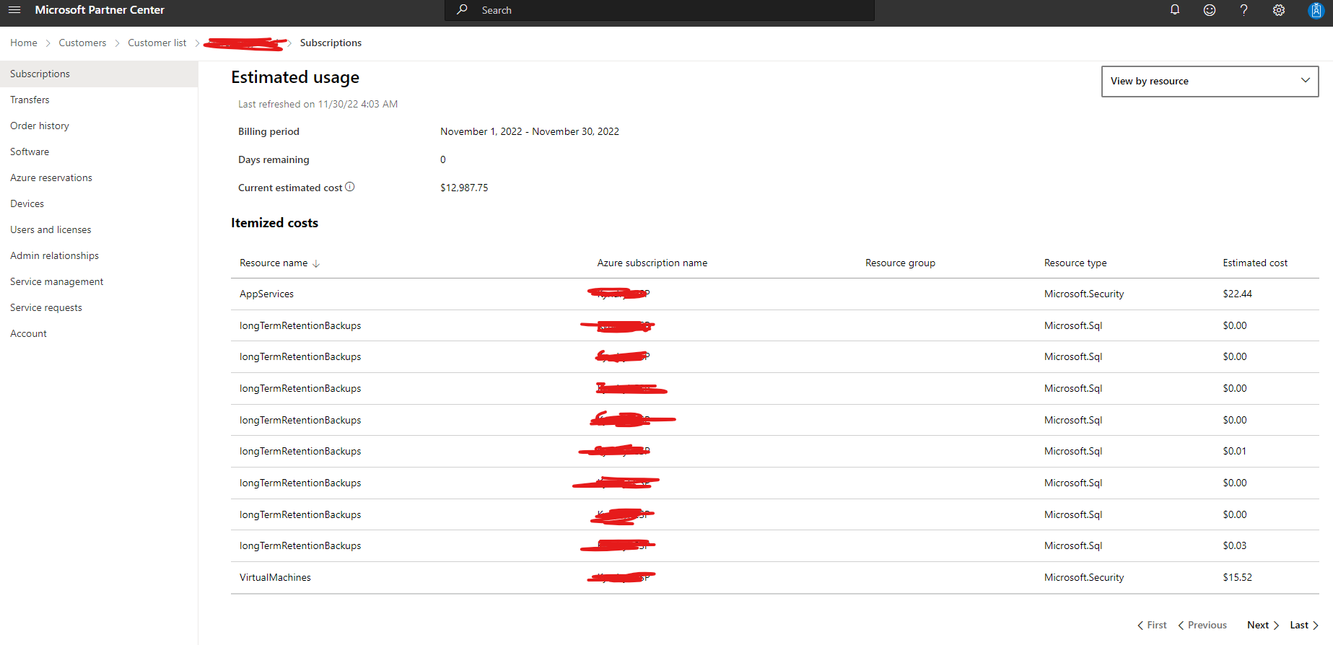Click the Itemized costs heading

tap(274, 223)
